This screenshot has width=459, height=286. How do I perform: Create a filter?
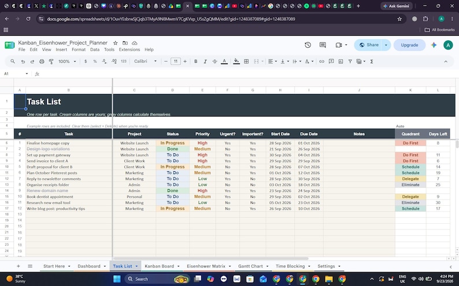coord(350,61)
